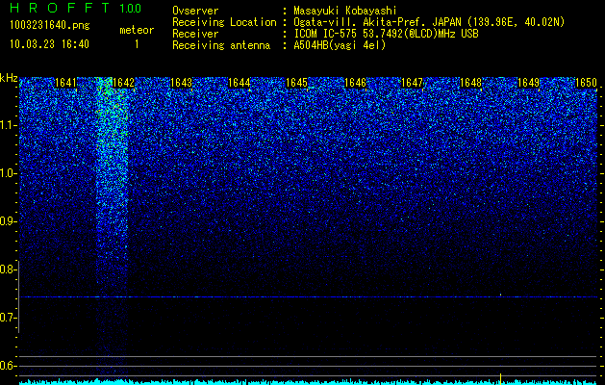
Task: Click the 1649 time marker
Action: [529, 83]
